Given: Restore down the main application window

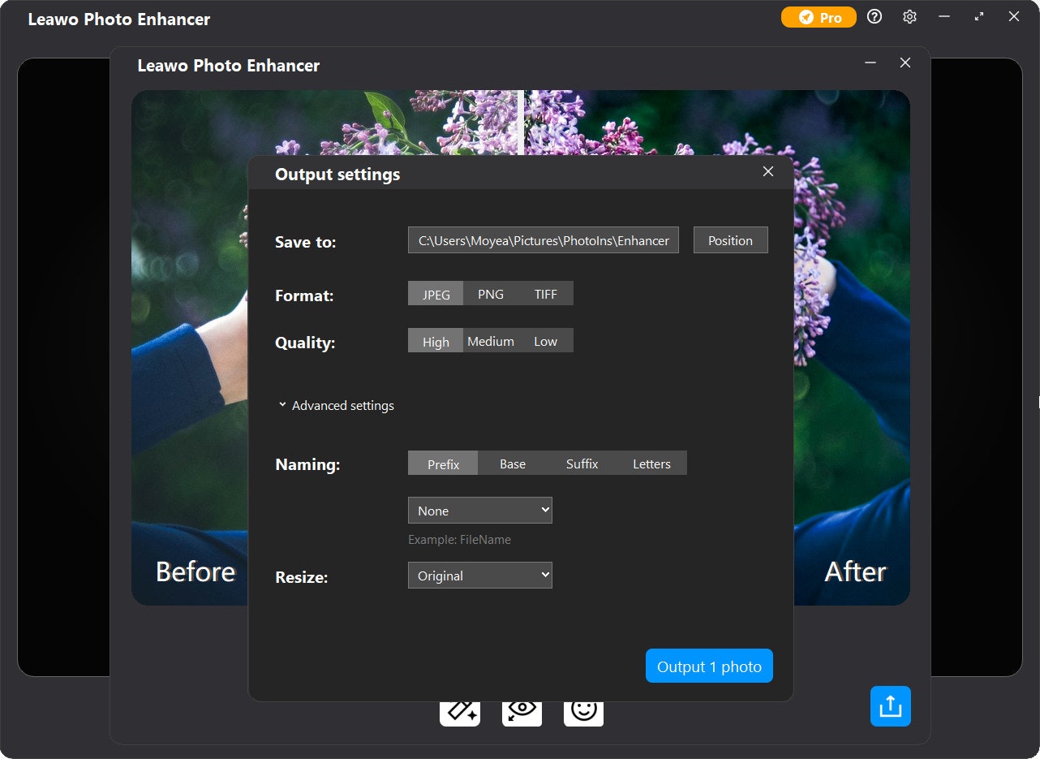Looking at the screenshot, I should click(979, 16).
